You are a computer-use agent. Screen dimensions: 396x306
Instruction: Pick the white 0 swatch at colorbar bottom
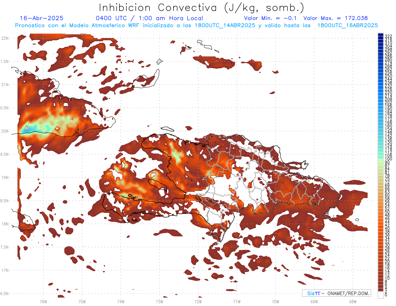(381, 295)
